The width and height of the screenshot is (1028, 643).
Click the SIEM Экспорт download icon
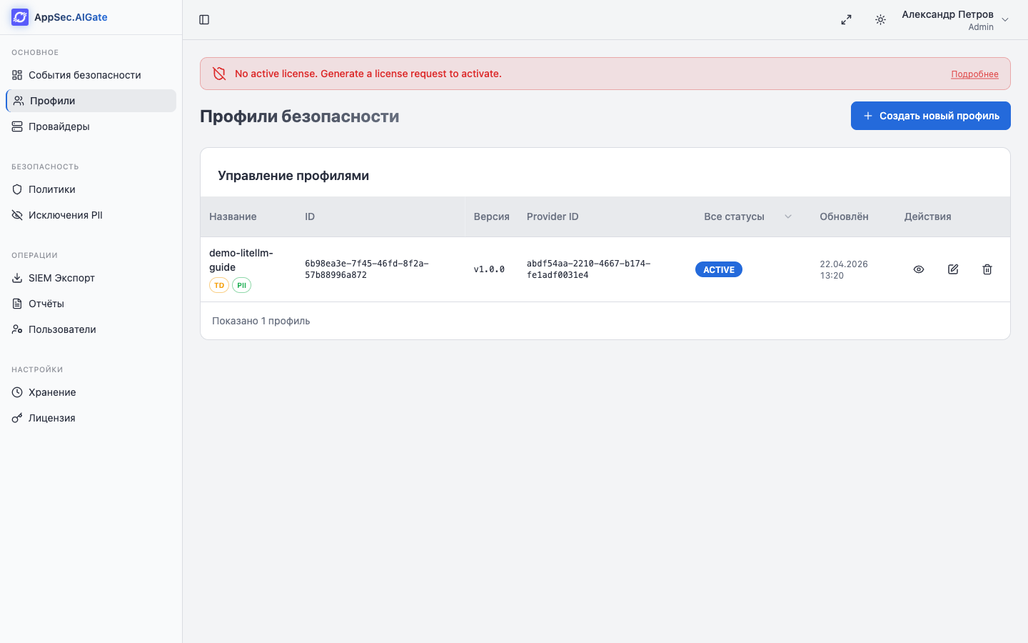pyautogui.click(x=17, y=278)
